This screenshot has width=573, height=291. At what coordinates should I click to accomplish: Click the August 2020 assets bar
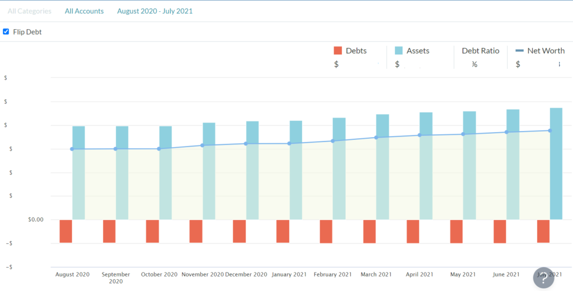click(78, 173)
